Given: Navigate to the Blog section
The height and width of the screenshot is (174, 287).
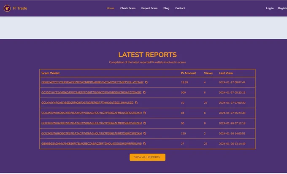Looking at the screenshot, I should pyautogui.click(x=166, y=8).
